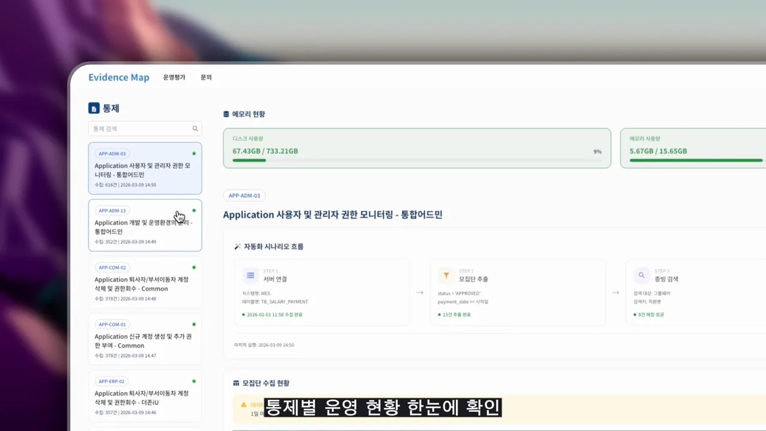This screenshot has height=431, width=766.
Task: Click the page title Application 사용자 및 관리자 권한 모니터링
Action: click(333, 214)
